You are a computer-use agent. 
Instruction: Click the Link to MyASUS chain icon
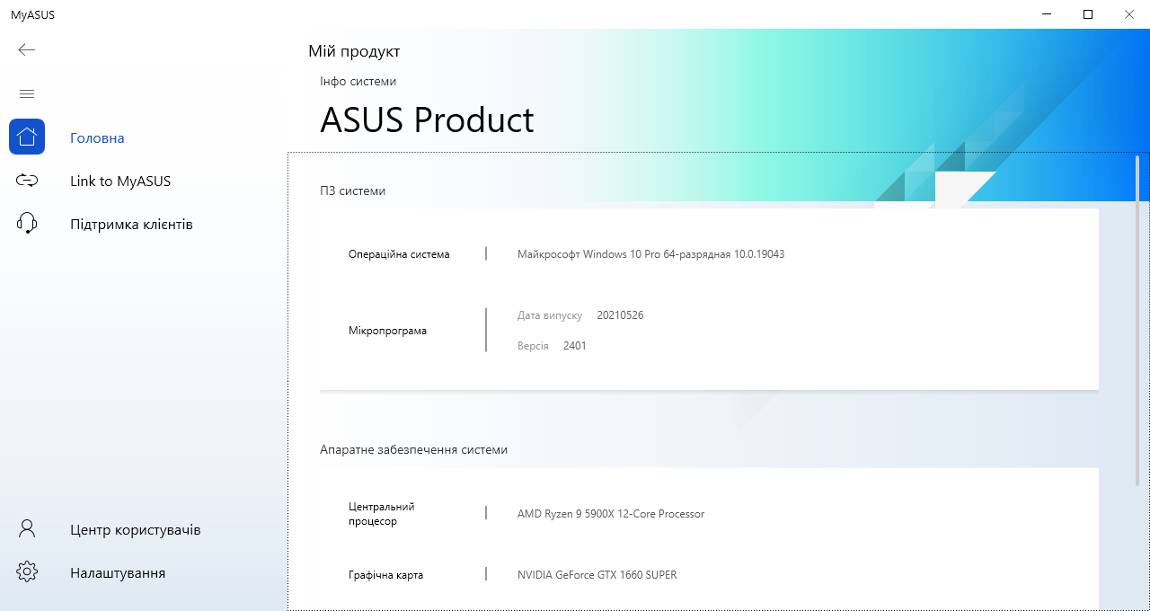pyautogui.click(x=27, y=181)
